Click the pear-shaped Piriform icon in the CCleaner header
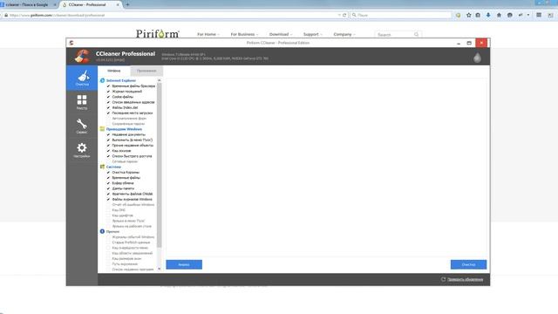 477,58
